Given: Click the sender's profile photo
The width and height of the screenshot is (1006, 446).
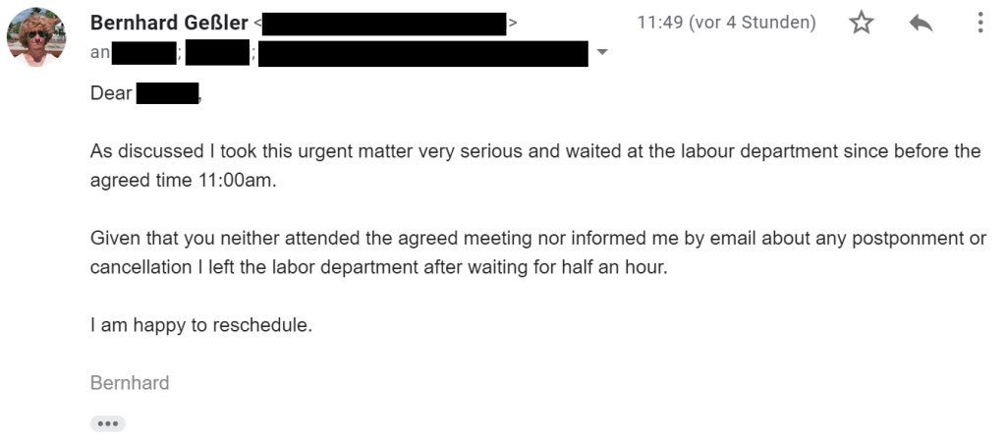Looking at the screenshot, I should click(36, 36).
